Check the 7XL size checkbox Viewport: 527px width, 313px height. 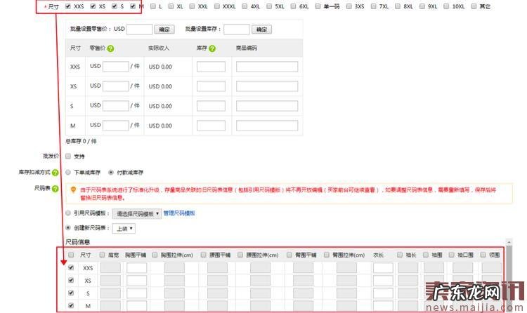click(373, 6)
